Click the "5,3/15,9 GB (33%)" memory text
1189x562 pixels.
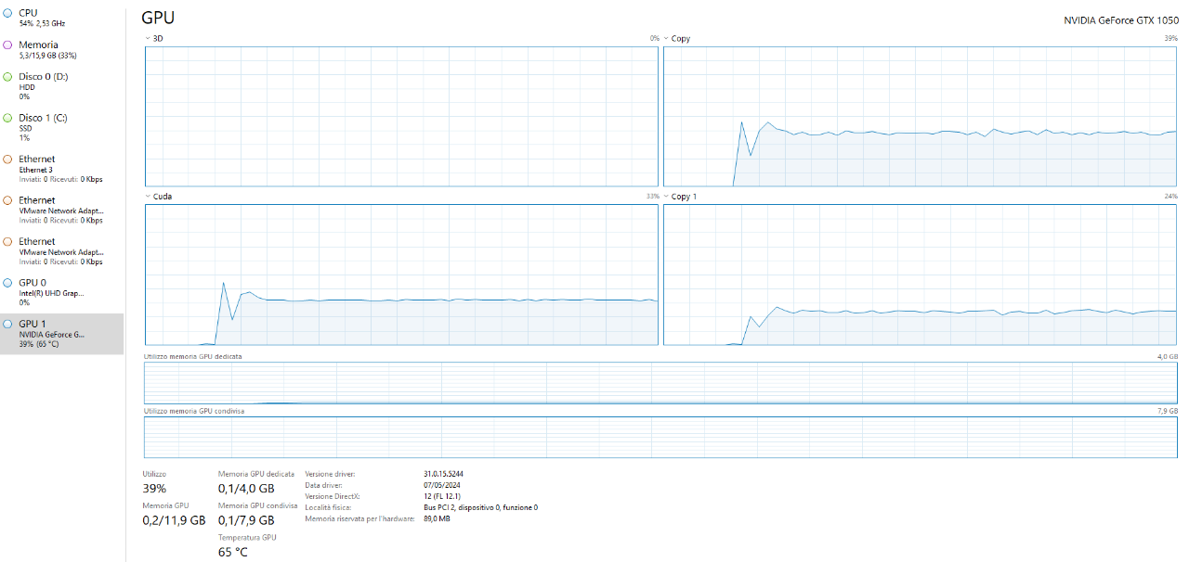[47, 56]
